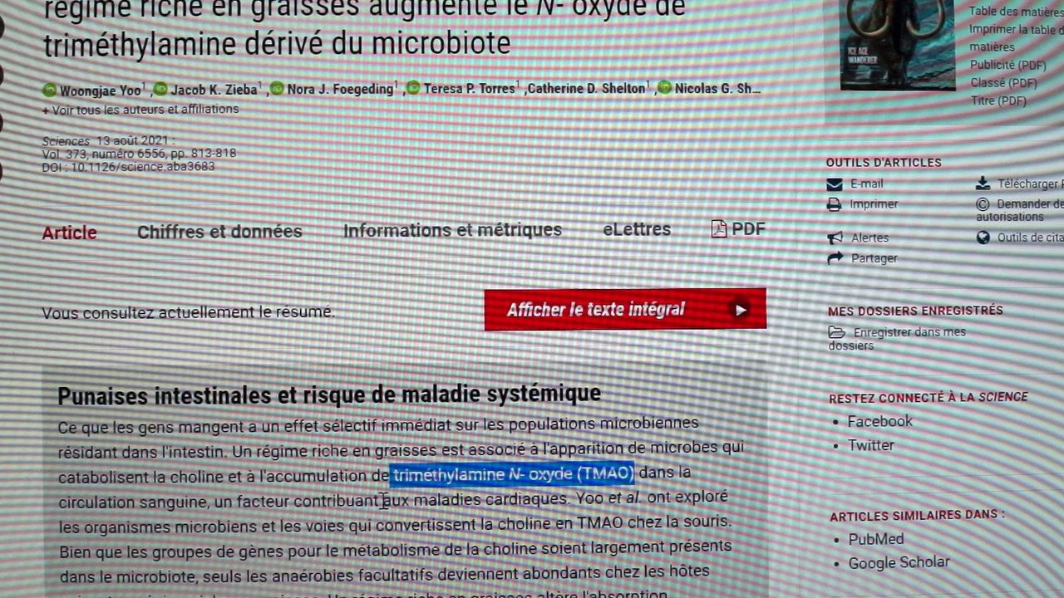Click the copyright icon for Demander des autorisations

point(983,203)
